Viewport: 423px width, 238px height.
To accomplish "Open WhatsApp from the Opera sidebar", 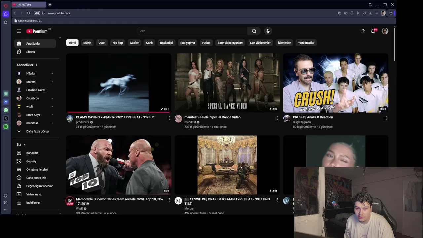I will pyautogui.click(x=6, y=110).
